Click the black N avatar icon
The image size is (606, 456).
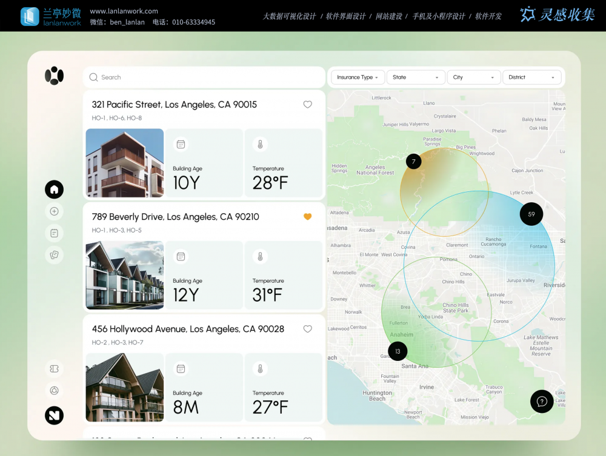[54, 415]
